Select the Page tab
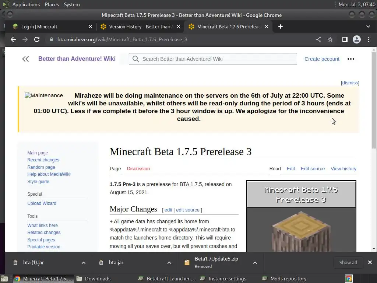This screenshot has height=283, width=377. (115, 169)
